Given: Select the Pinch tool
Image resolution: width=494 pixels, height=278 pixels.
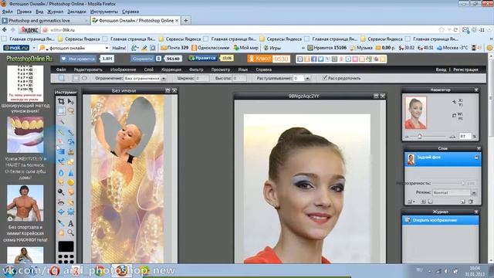Looking at the screenshot, I should pyautogui.click(x=71, y=212).
